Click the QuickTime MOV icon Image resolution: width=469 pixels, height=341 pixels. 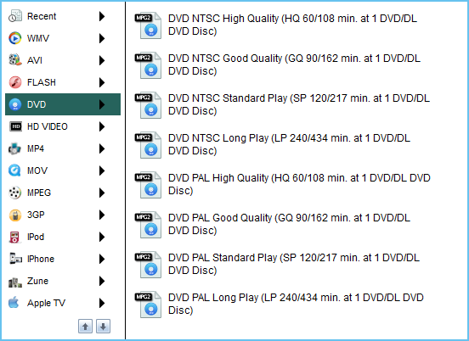coord(14,170)
